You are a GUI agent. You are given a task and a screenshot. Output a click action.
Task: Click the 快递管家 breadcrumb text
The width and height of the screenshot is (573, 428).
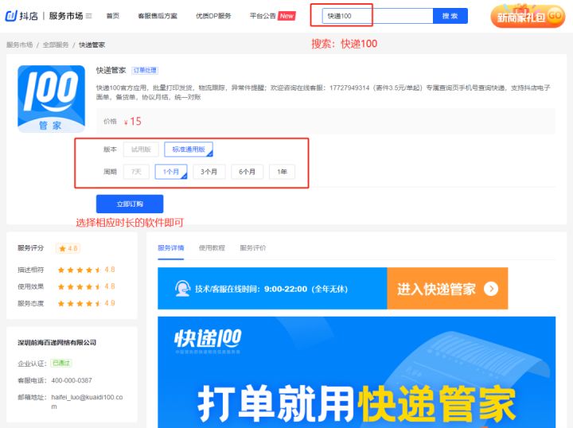pos(92,45)
